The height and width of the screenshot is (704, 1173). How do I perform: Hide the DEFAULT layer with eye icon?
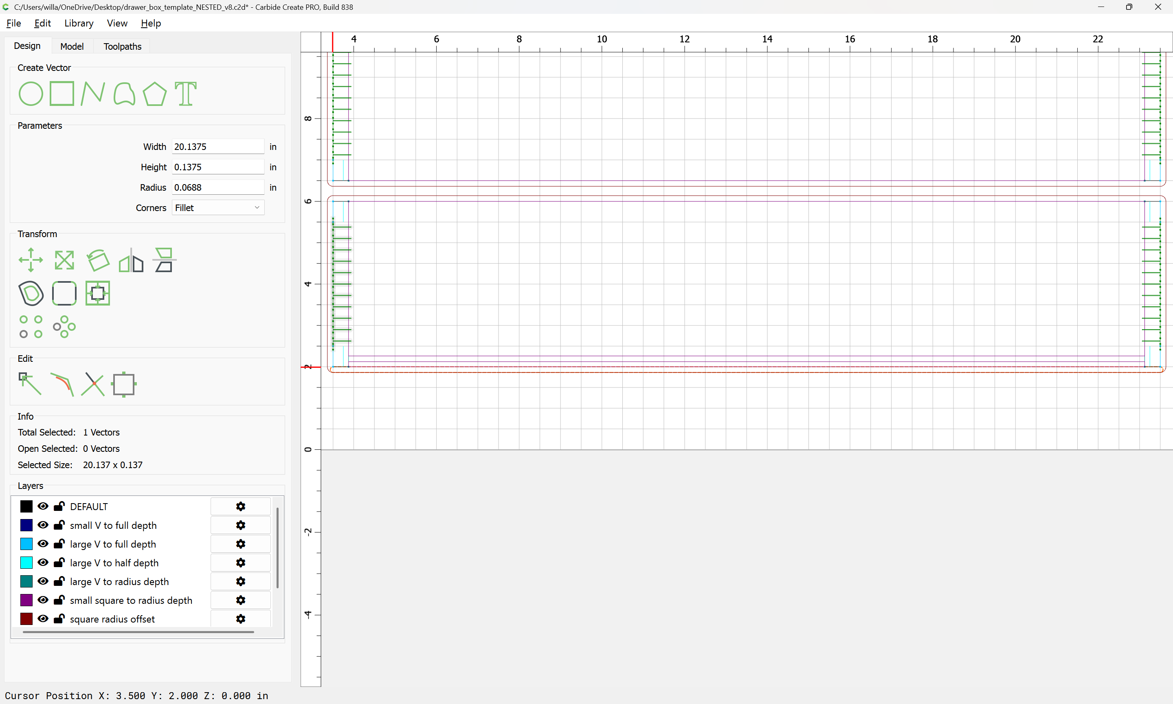[43, 506]
